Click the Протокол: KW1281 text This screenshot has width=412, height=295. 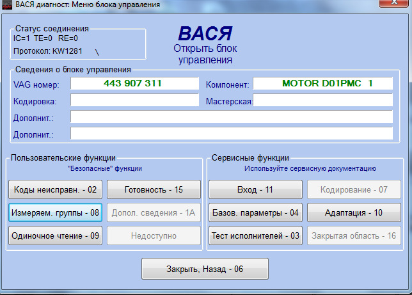point(48,51)
